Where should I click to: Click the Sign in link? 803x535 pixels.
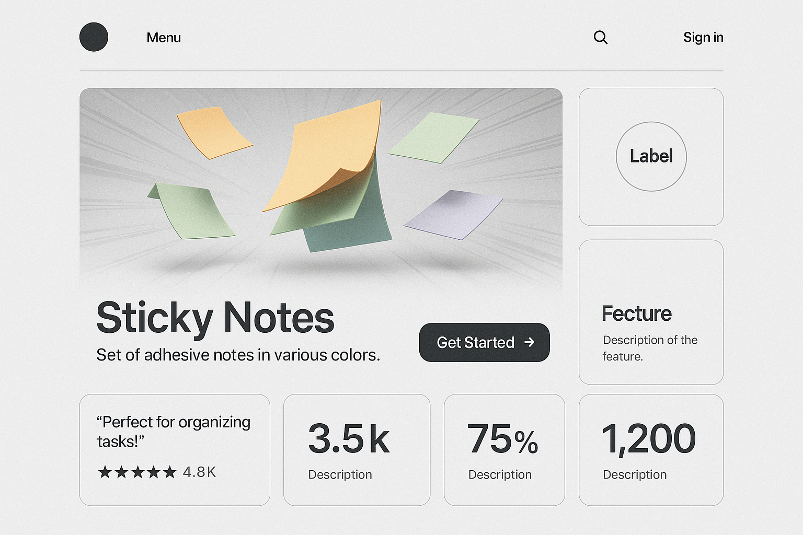pyautogui.click(x=703, y=38)
